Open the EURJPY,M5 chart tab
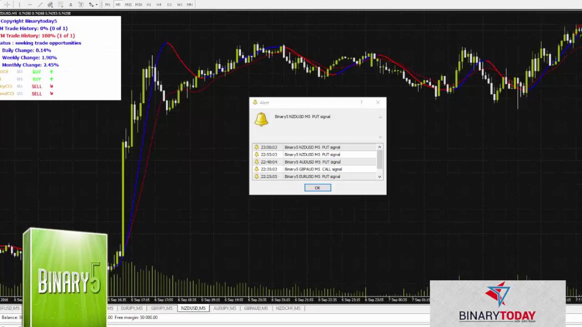This screenshot has height=327, width=582. click(131, 308)
